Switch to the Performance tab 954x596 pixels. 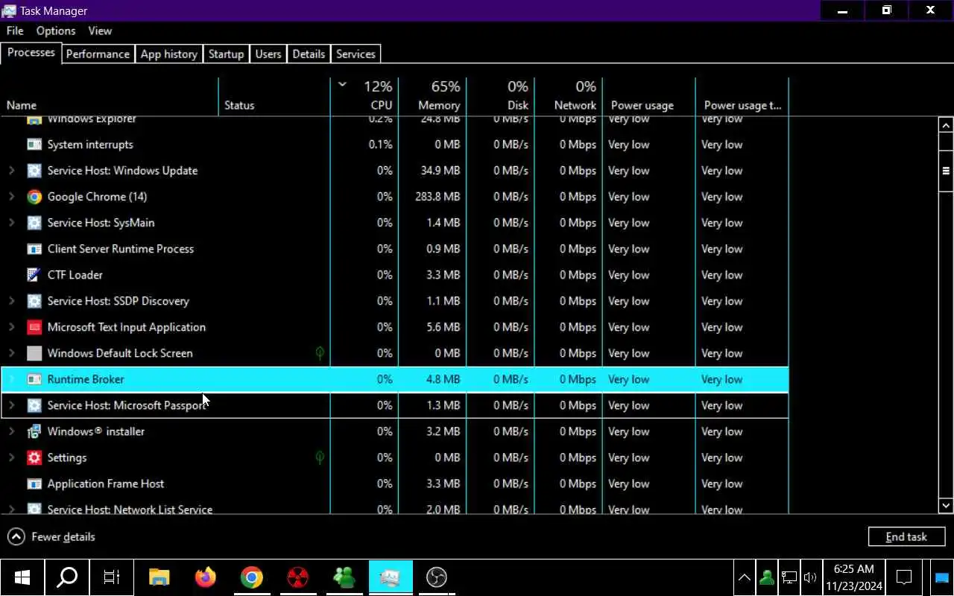(x=98, y=54)
